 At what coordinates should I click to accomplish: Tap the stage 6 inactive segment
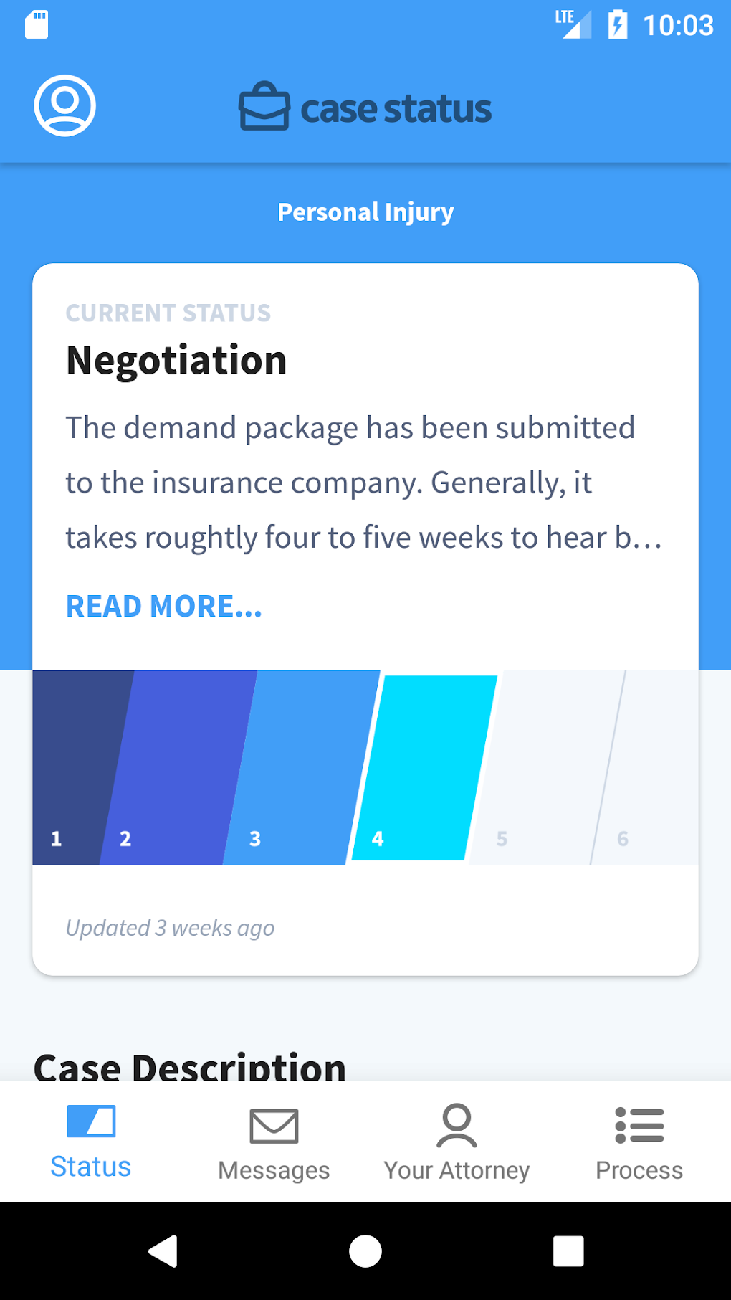[652, 767]
